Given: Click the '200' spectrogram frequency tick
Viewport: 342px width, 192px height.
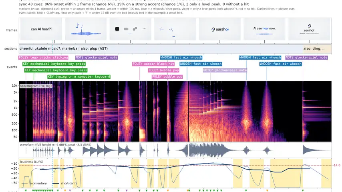Looking at the screenshot, I should coord(14,123).
